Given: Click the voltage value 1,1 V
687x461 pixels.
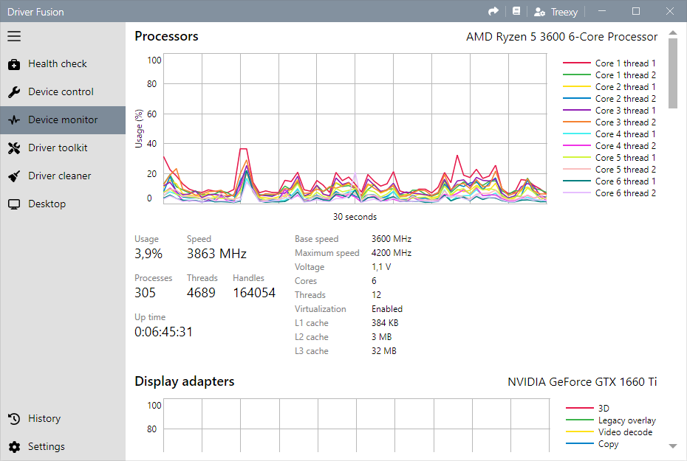Looking at the screenshot, I should (381, 267).
